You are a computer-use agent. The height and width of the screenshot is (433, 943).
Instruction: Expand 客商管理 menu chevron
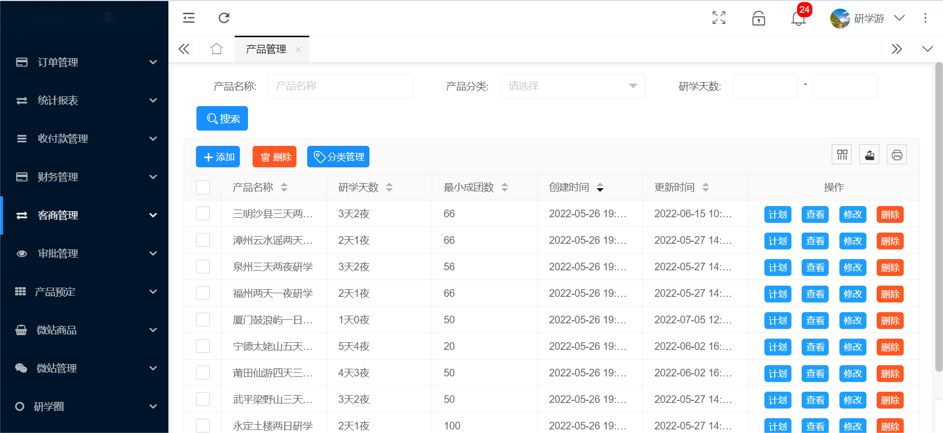click(153, 215)
